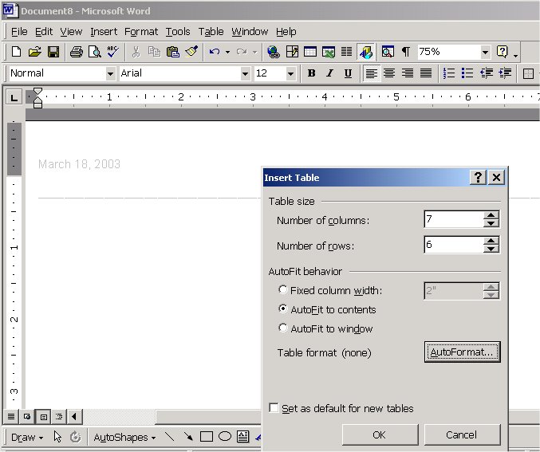Open the Format menu
Screen dimensions: 540x452
pyautogui.click(x=141, y=31)
